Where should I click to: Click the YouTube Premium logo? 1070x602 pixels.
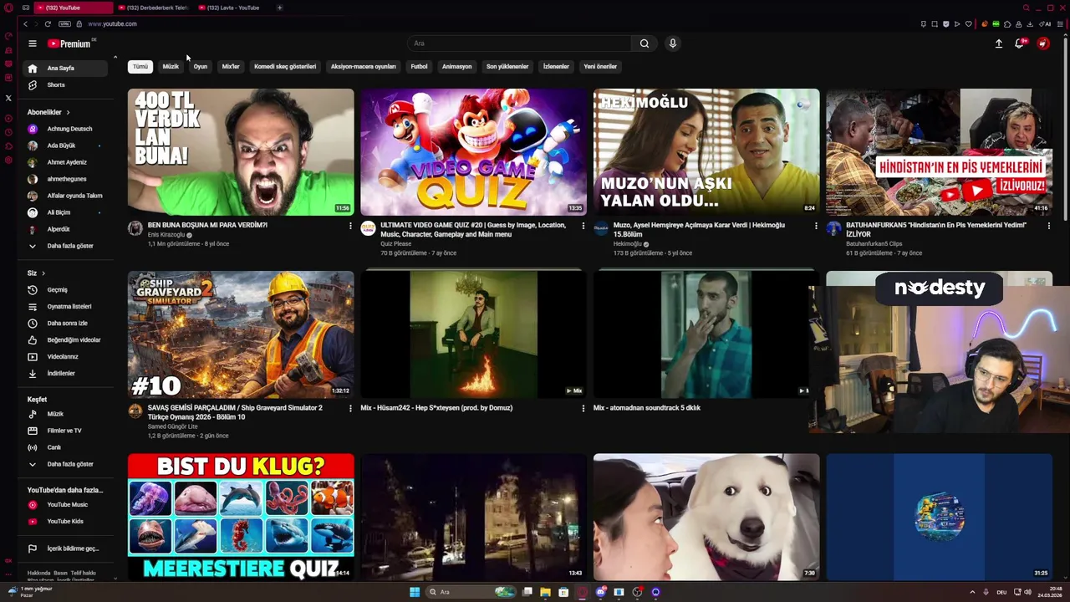[71, 43]
